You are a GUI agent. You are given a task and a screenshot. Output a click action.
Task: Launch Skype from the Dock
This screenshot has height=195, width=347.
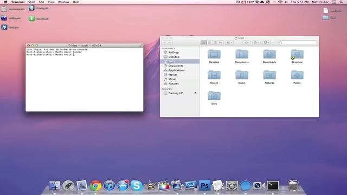(x=136, y=185)
